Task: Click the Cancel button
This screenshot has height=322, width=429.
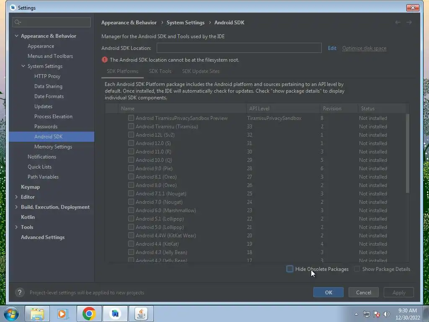Action: point(364,292)
